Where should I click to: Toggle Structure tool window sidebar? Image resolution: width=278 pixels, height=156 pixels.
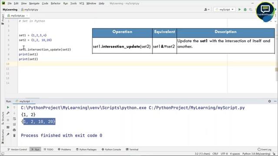(x=3, y=118)
